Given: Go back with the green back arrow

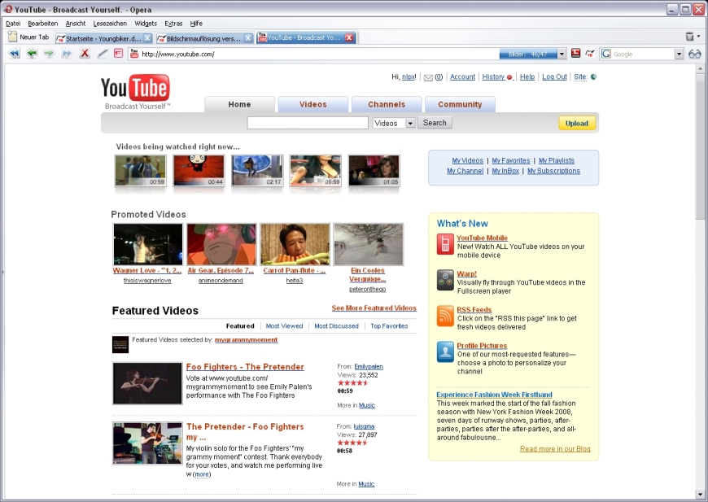Looking at the screenshot, I should coord(32,54).
